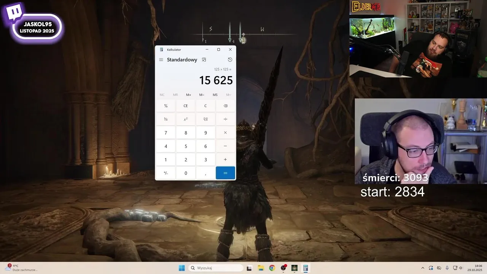Click digit 2 on calculator
Viewport: 487px width, 274px height.
[x=186, y=159]
